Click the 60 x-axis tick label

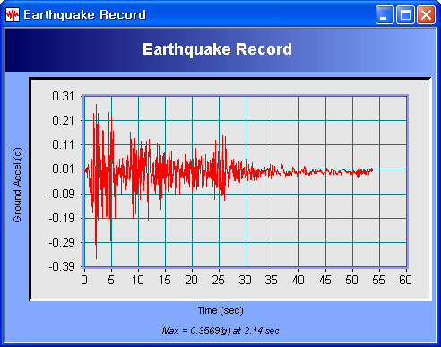[x=405, y=280]
